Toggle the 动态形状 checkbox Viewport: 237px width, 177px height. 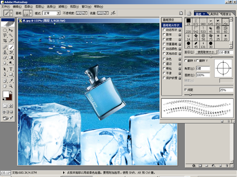(164, 30)
